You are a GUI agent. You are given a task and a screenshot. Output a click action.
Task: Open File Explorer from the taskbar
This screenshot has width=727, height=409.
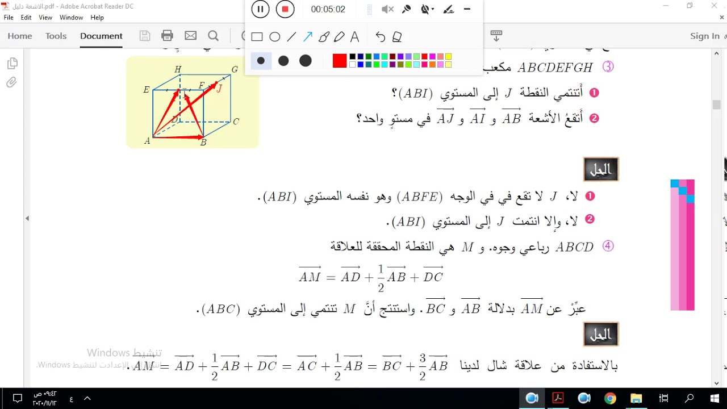pyautogui.click(x=636, y=398)
